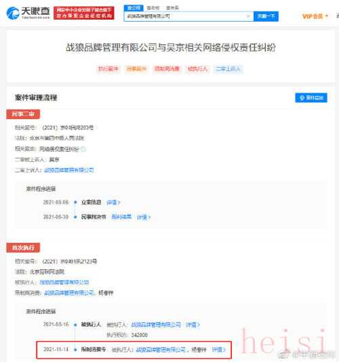Click the 二审上诉人 tag
The width and height of the screenshot is (339, 362).
coord(228,69)
